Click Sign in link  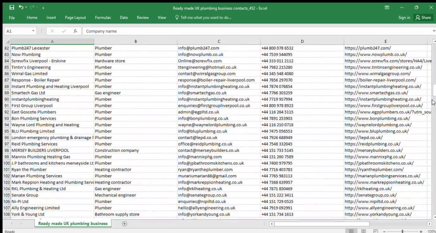coord(404,17)
